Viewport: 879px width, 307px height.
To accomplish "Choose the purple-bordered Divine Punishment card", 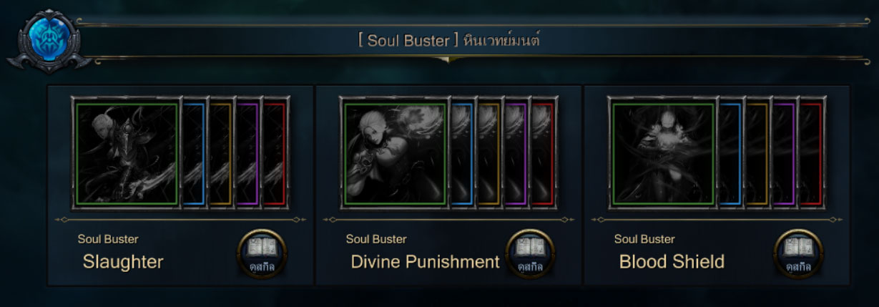I will [x=516, y=153].
